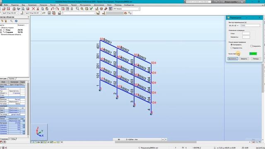
Task: Click the Close button in translation dialog
Action: coord(244,59)
